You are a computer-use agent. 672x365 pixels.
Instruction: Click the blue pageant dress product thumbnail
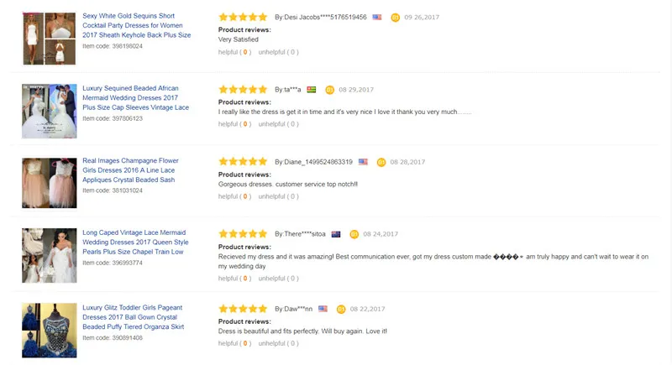pos(50,326)
